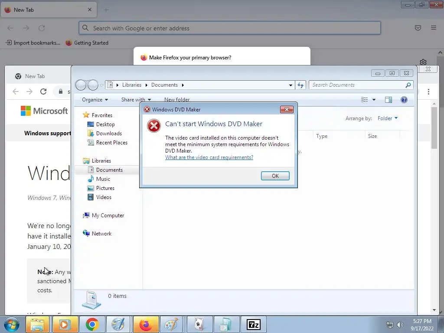This screenshot has width=444, height=333.
Task: Click Windows support link in Chrome page
Action: [48, 133]
